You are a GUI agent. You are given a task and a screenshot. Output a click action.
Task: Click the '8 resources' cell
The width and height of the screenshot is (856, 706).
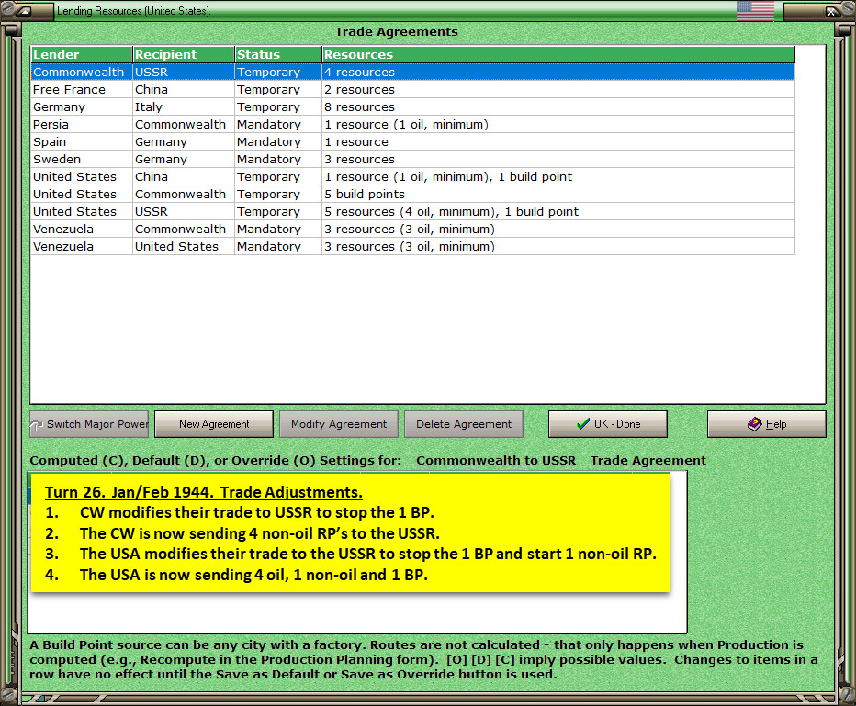pyautogui.click(x=558, y=106)
